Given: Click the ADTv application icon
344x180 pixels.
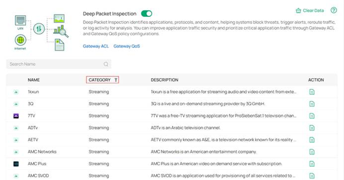Looking at the screenshot, I should [x=16, y=128].
